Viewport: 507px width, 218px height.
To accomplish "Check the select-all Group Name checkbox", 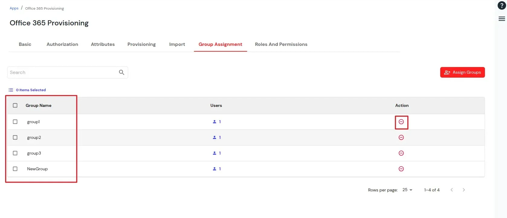I will point(15,105).
